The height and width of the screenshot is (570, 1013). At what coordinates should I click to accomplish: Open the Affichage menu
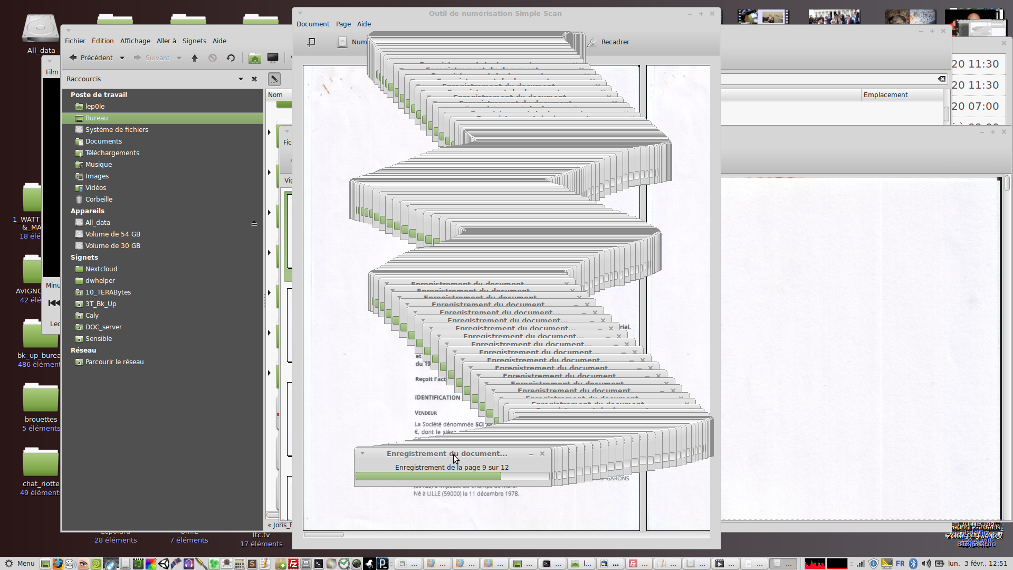tap(135, 41)
